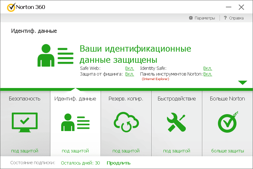Screen dimensions: 253x169
Task: Click Осталось дней: 30 link
Action: [80, 163]
